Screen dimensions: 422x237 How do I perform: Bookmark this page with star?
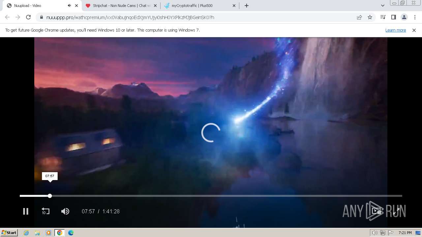[x=370, y=17]
